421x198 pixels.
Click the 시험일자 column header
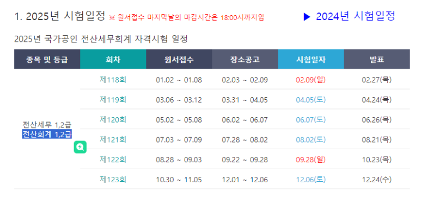pos(311,60)
